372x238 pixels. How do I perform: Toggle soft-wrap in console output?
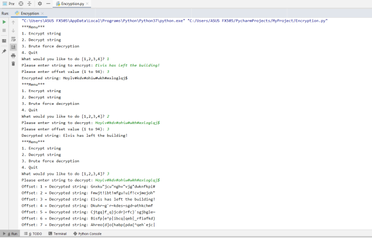click(13, 39)
